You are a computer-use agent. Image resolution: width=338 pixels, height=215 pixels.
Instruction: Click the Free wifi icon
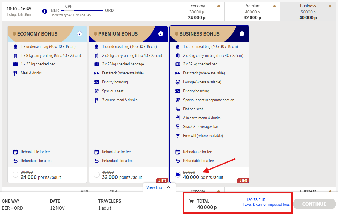click(178, 135)
